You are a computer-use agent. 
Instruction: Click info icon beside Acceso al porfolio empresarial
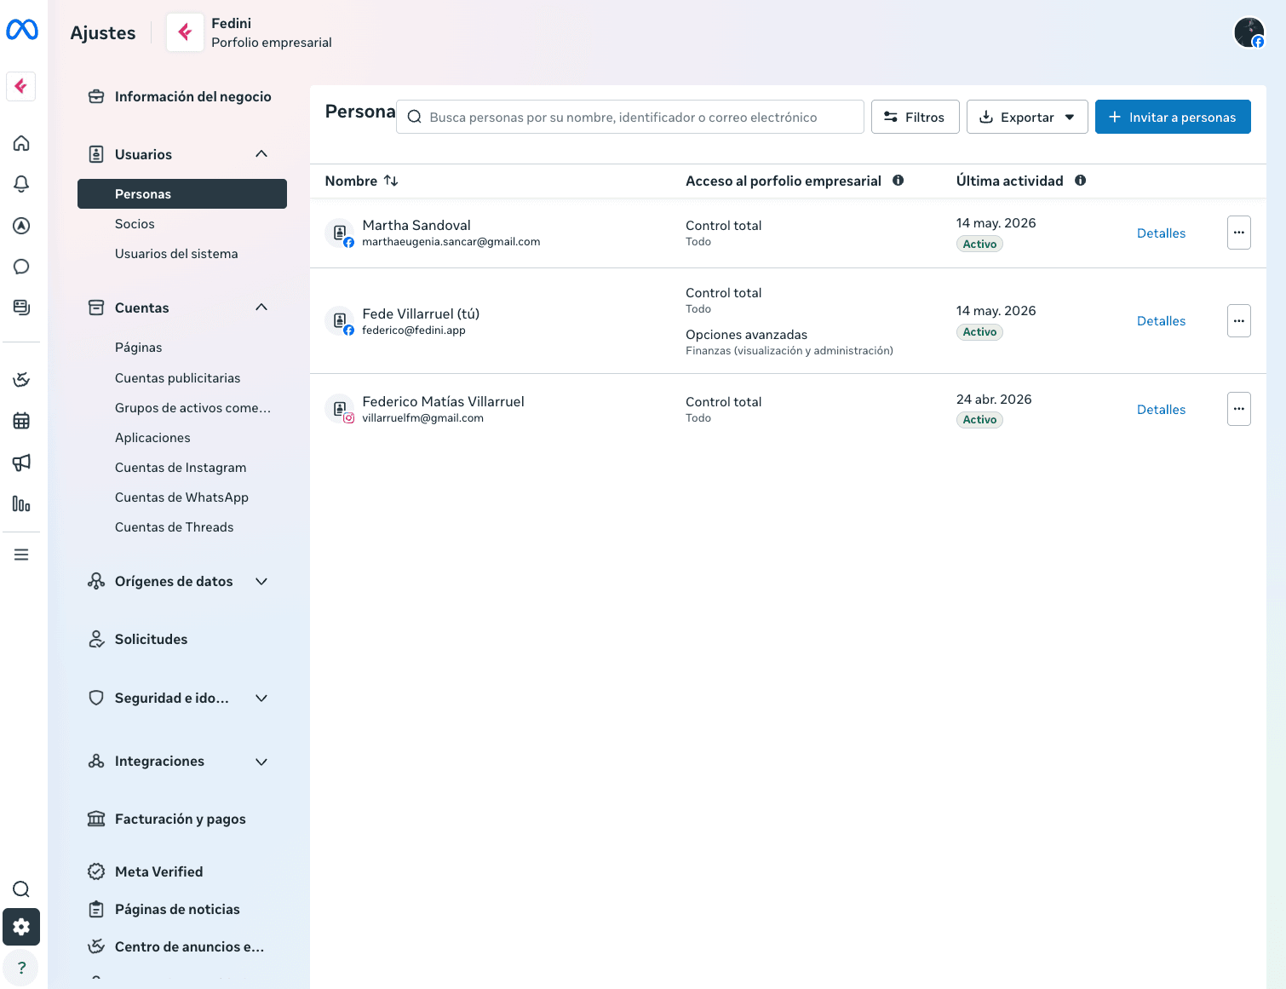[898, 181]
